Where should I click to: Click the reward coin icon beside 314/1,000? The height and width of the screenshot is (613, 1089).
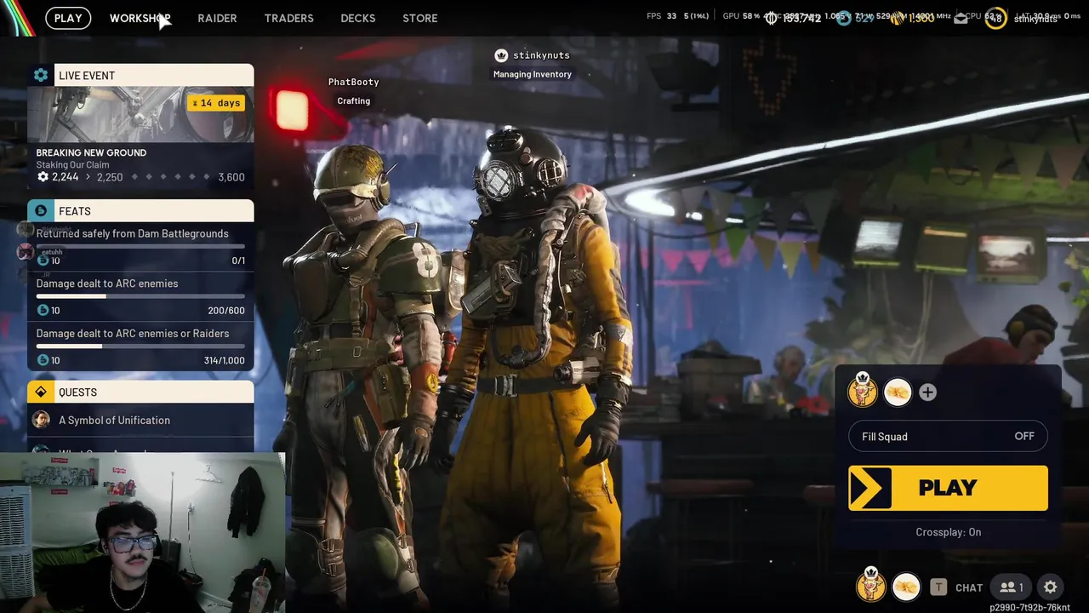coord(43,361)
